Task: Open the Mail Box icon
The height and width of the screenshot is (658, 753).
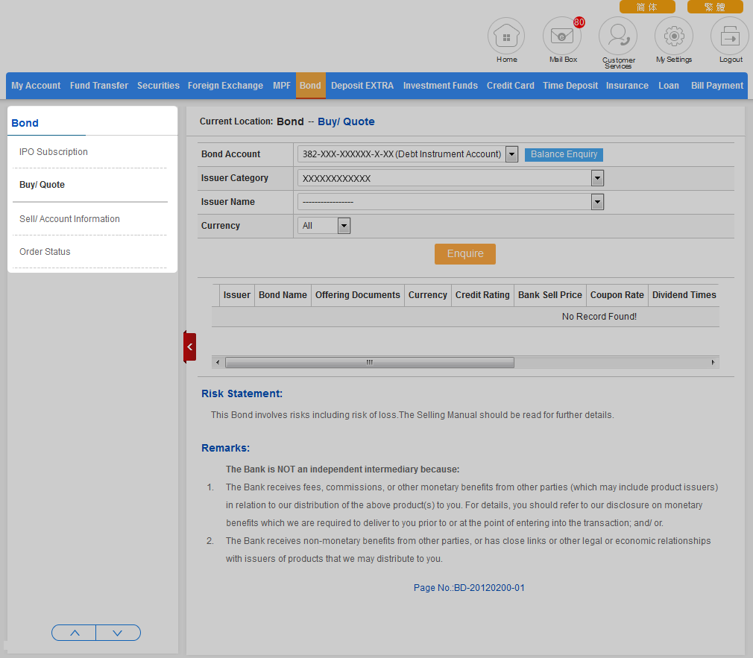Action: (x=562, y=37)
